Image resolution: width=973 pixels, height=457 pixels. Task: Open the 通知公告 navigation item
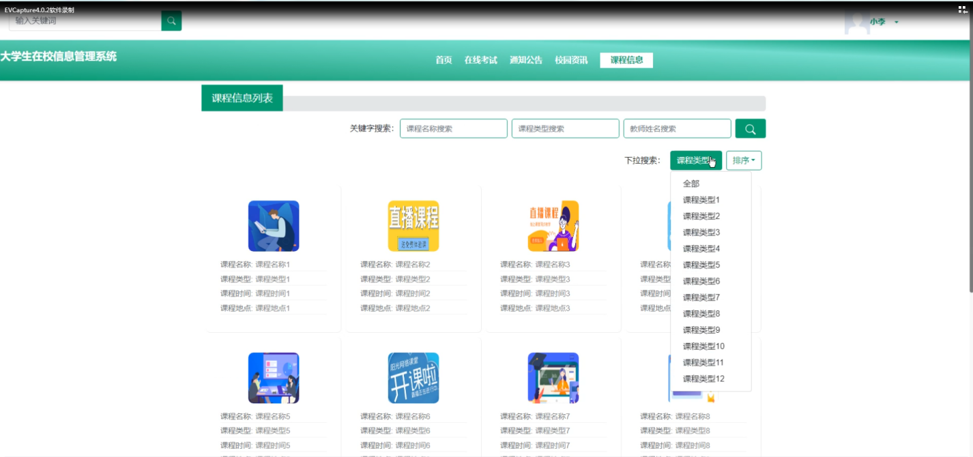[x=526, y=60]
